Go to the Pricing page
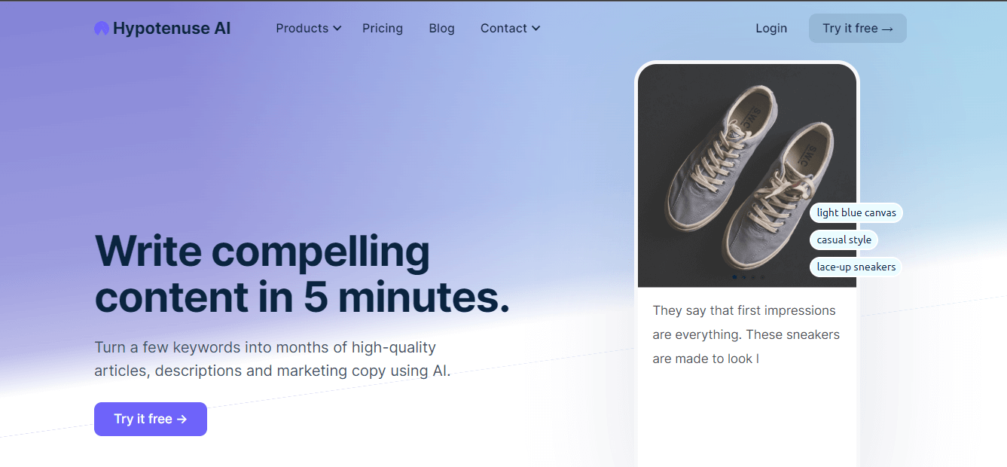Screen dimensions: 1007x467 [383, 29]
